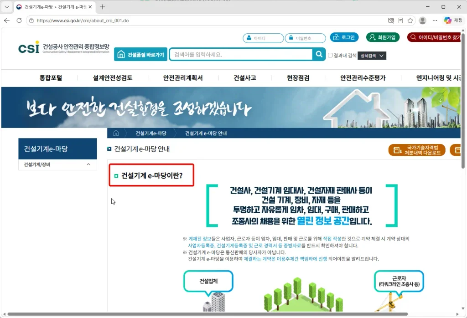Click the magnifier search icon

pos(319,54)
